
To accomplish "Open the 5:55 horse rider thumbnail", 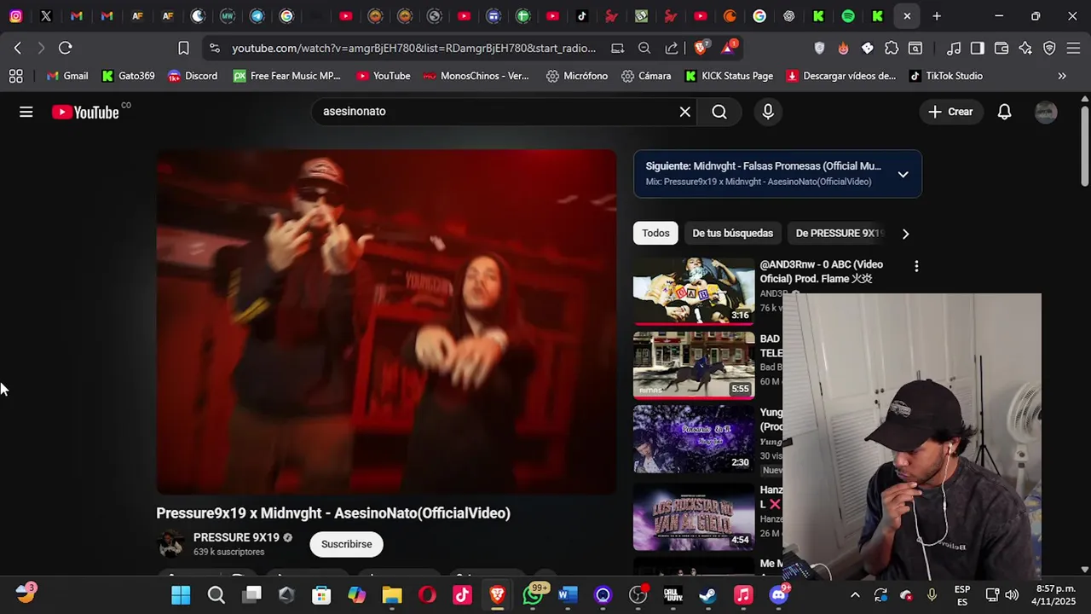I will tap(694, 365).
